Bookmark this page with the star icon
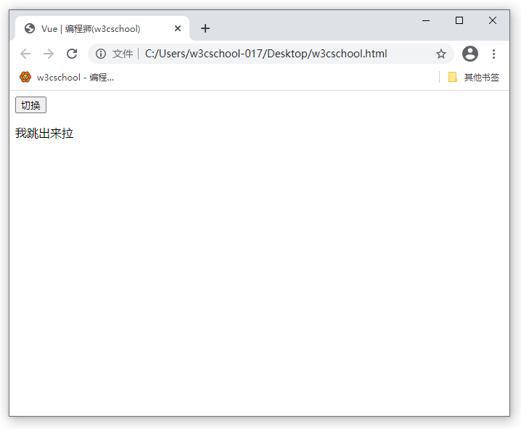 pyautogui.click(x=440, y=54)
